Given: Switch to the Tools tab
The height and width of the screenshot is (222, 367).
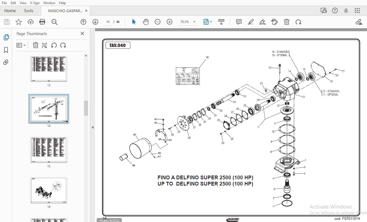Looking at the screenshot, I should tap(28, 11).
